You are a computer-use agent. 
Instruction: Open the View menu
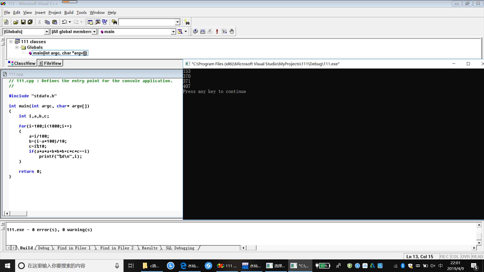(27, 13)
